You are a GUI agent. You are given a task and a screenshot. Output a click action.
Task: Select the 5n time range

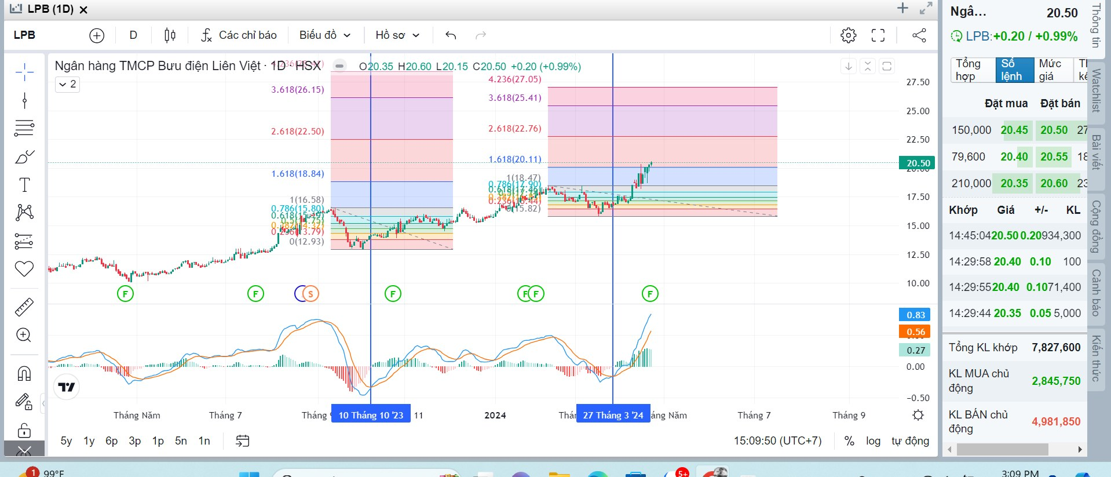click(181, 441)
